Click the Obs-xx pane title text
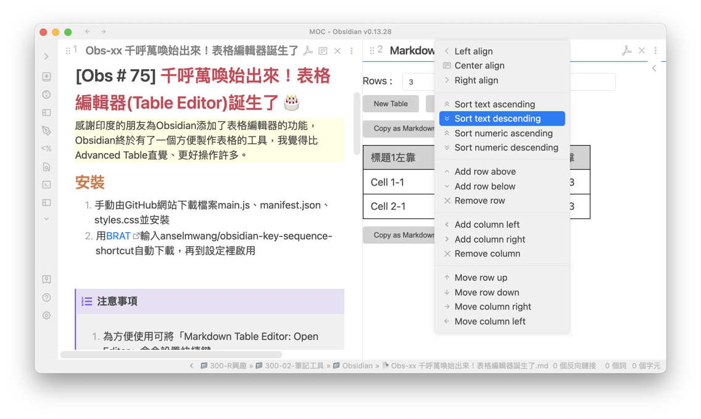The height and width of the screenshot is (419, 701). [192, 51]
